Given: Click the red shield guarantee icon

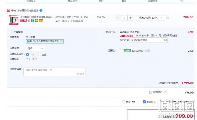Looking at the screenshot, I should (x=29, y=20).
